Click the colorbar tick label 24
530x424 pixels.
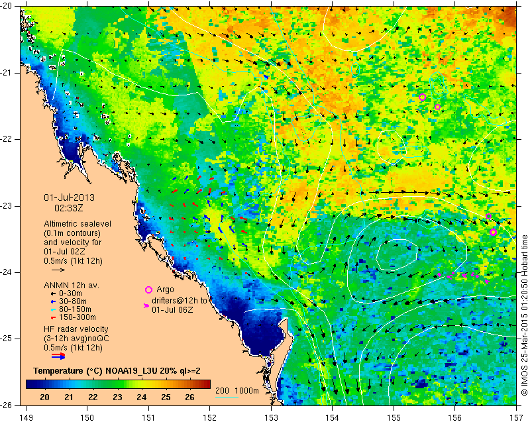[x=142, y=397]
